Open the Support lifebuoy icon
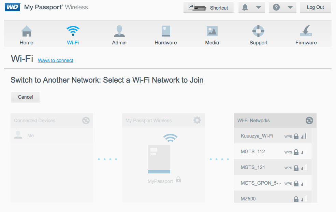Screen dimensions: 336x212 [x=258, y=31]
